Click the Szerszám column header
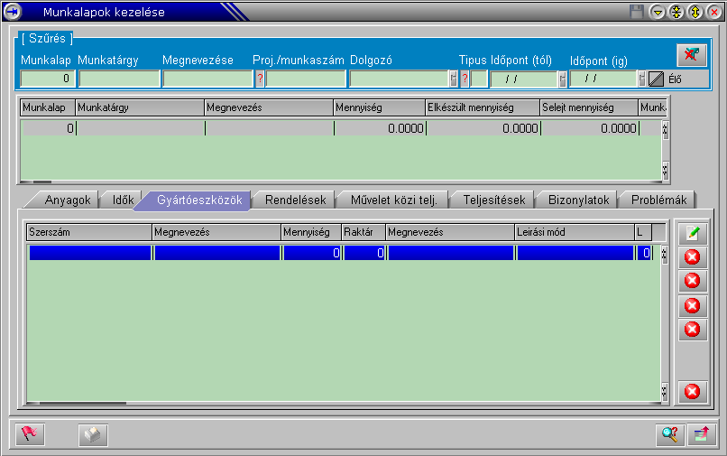Viewport: 727px width, 456px height. (87, 232)
